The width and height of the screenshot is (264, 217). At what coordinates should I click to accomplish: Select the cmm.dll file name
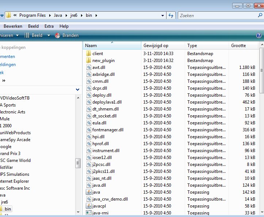click(100, 81)
